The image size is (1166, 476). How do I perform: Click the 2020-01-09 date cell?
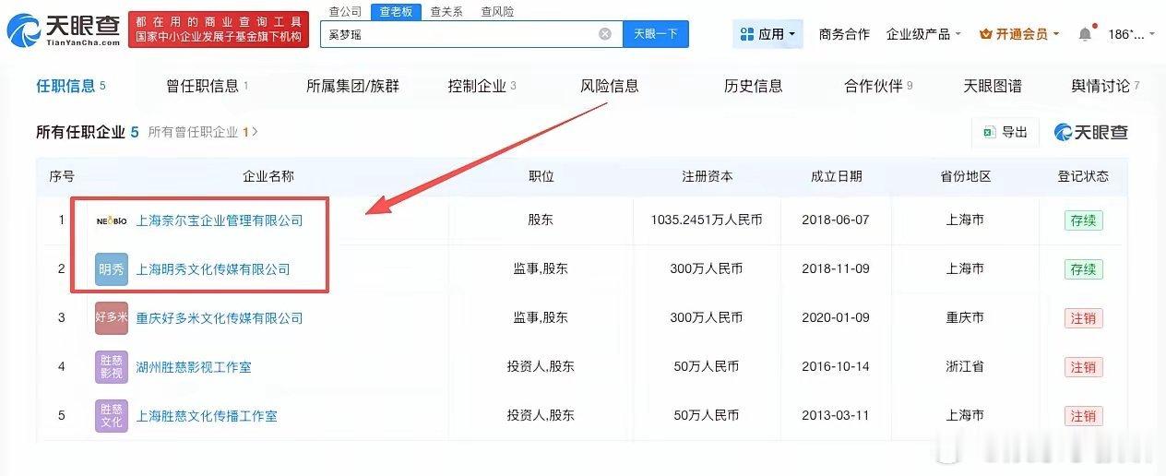pos(837,318)
